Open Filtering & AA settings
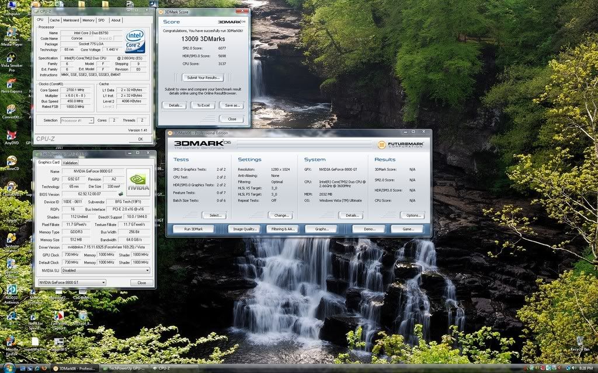This screenshot has height=373, width=598. [x=282, y=229]
